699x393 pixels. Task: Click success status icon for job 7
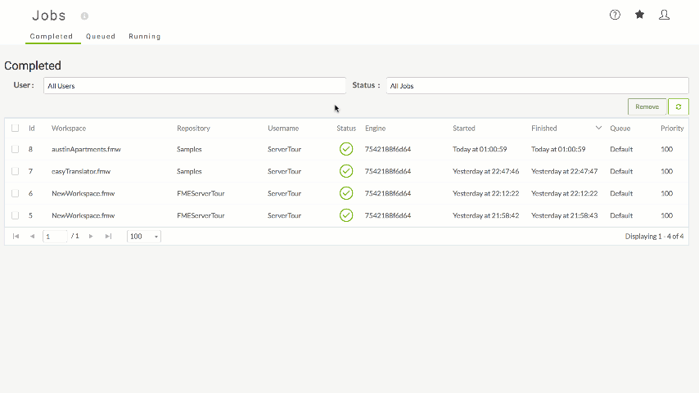[346, 171]
